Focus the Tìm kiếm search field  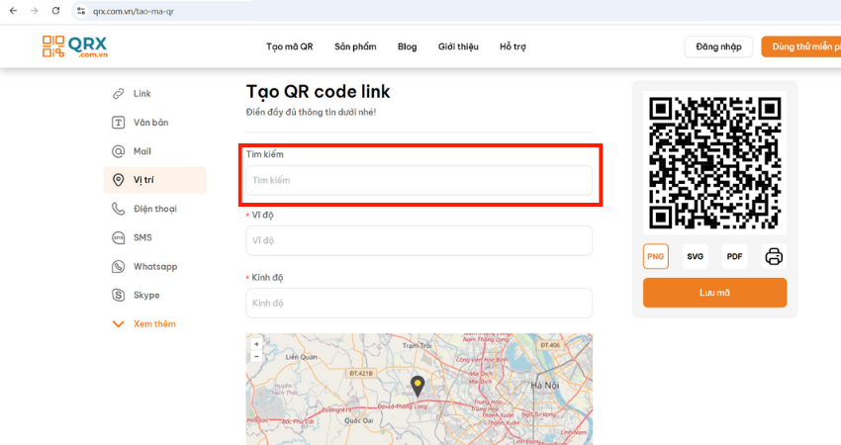coord(419,180)
